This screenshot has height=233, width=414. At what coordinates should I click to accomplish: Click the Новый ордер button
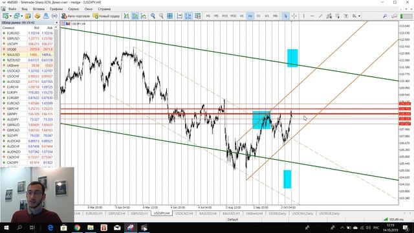[x=106, y=16]
